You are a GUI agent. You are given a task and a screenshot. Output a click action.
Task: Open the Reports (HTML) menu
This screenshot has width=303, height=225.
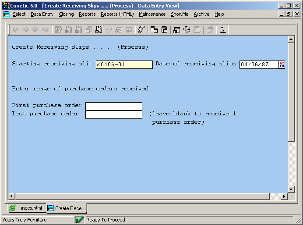point(117,14)
